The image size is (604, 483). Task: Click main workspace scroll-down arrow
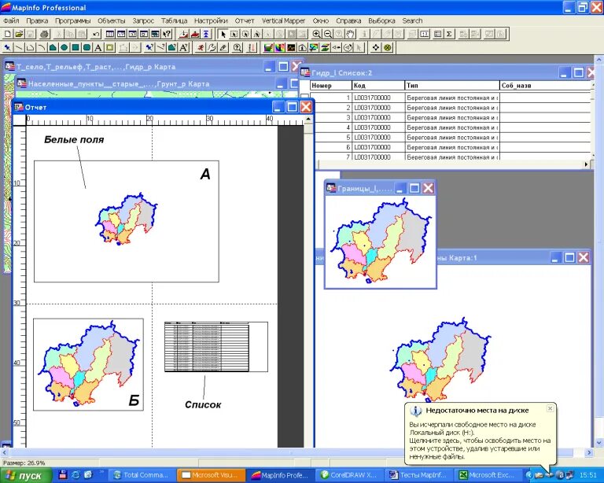(599, 443)
